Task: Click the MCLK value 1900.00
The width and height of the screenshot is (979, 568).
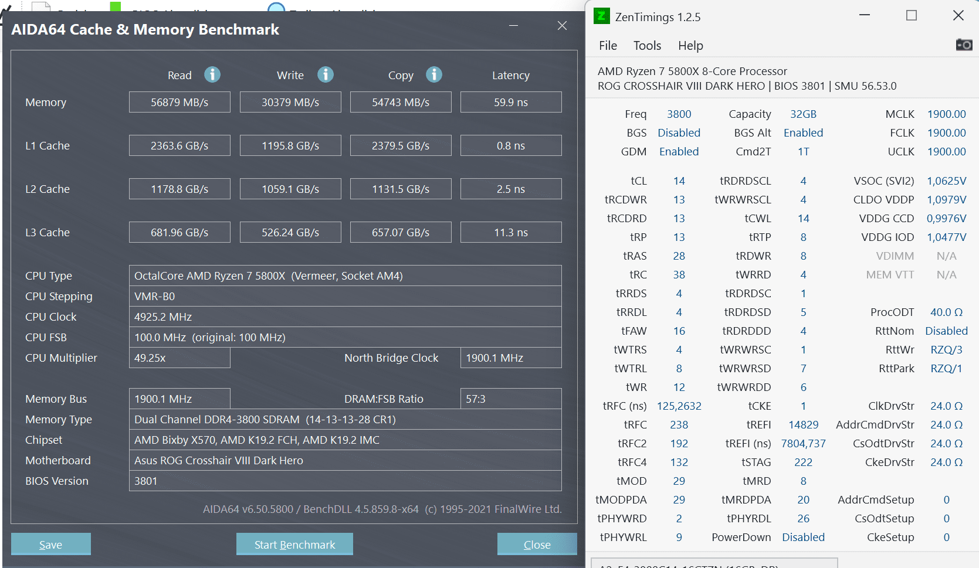Action: pyautogui.click(x=947, y=114)
